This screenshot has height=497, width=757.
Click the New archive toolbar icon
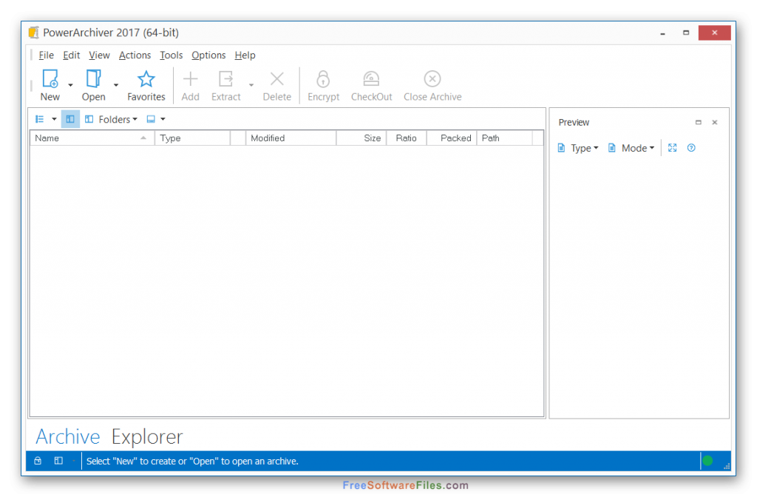click(x=50, y=78)
